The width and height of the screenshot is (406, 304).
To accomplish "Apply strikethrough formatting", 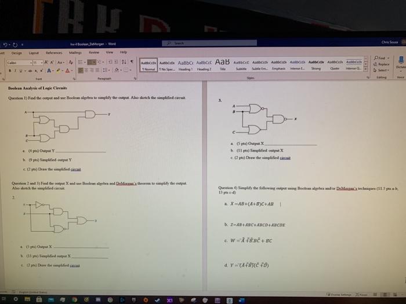I will 30,71.
